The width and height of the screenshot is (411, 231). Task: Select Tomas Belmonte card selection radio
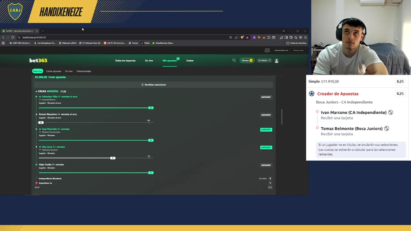click(x=317, y=128)
